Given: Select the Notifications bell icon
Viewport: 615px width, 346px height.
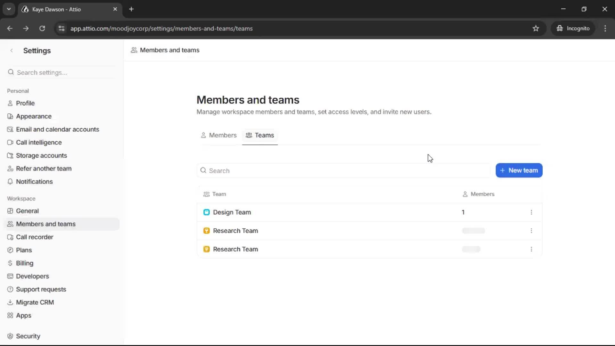Looking at the screenshot, I should coord(10,182).
